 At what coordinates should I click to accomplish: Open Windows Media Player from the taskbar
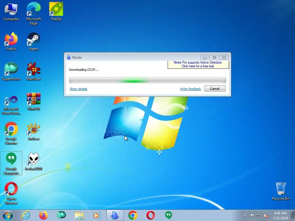tap(97, 215)
